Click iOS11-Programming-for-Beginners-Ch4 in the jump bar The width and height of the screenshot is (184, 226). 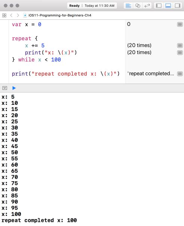(x=60, y=15)
